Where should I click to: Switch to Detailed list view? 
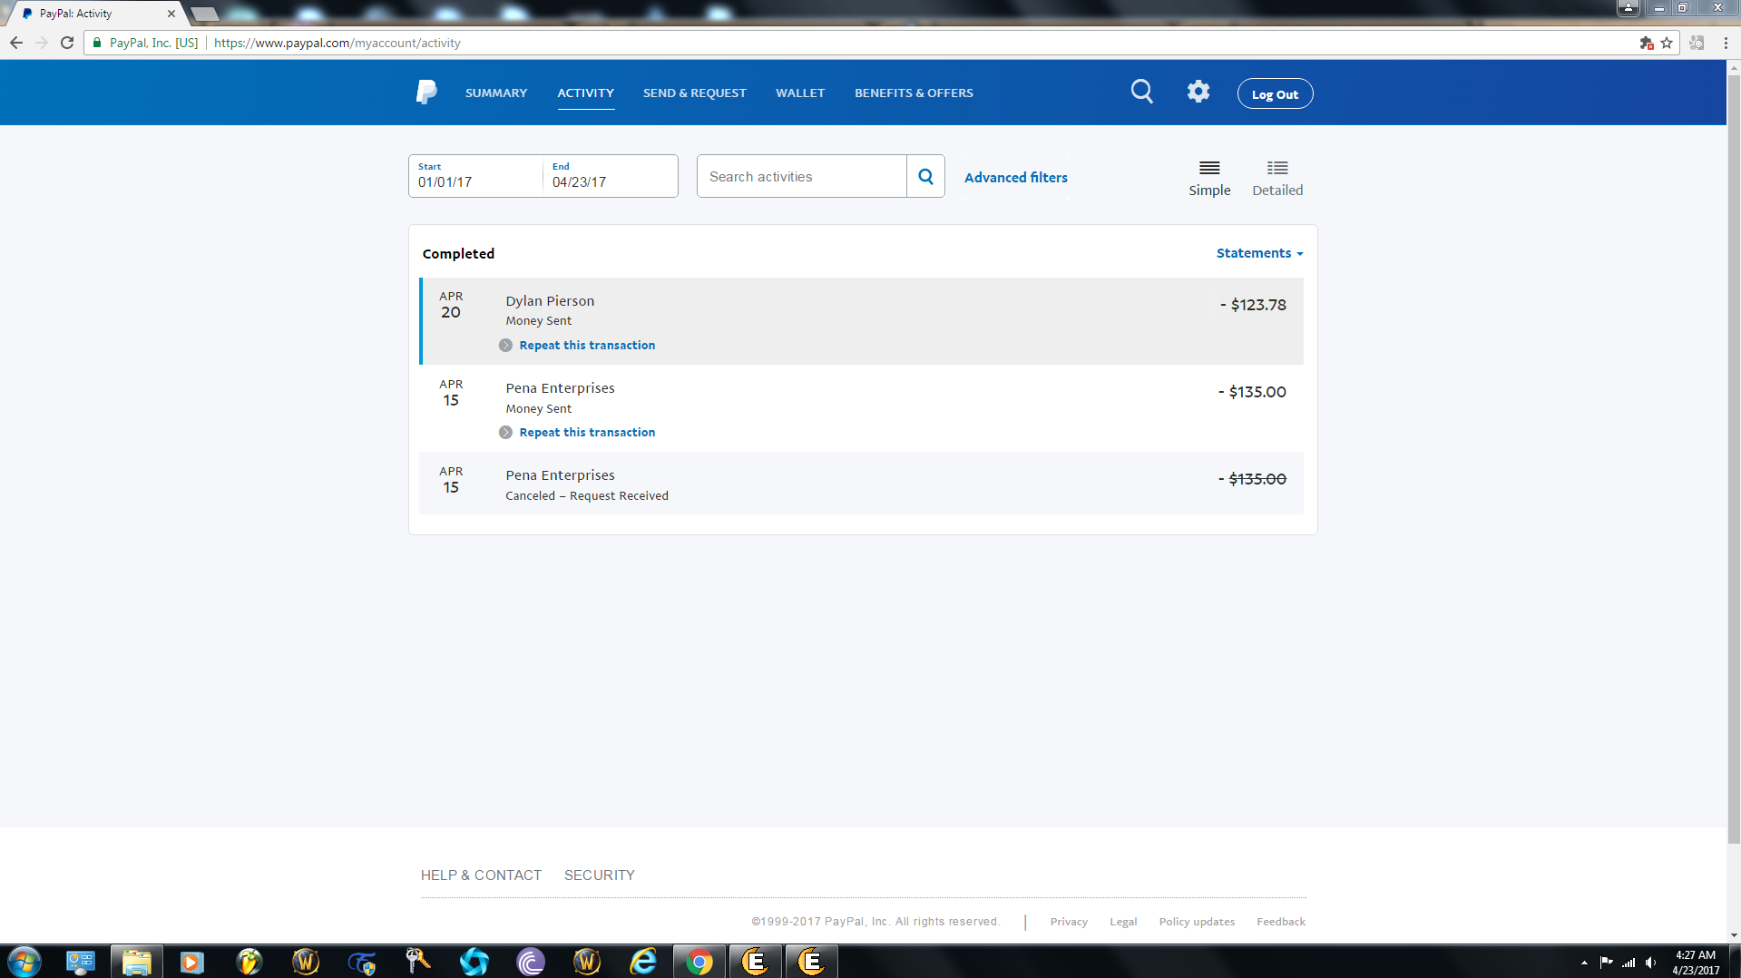pos(1277,178)
